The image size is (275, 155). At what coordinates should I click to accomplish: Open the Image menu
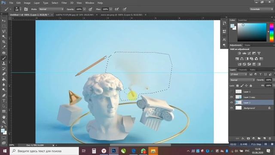pyautogui.click(x=27, y=3)
